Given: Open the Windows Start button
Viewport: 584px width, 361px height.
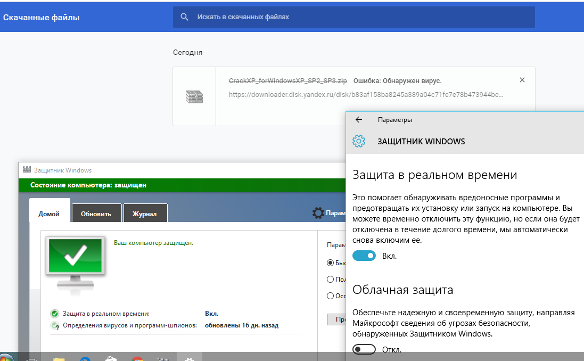Looking at the screenshot, I should tap(6, 357).
